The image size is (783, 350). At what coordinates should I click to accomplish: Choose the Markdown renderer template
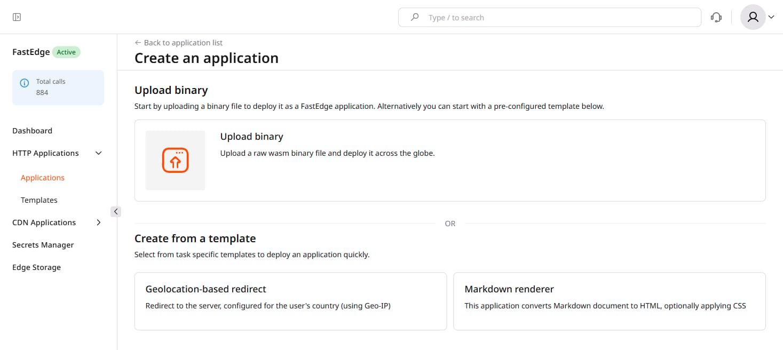[x=610, y=301]
